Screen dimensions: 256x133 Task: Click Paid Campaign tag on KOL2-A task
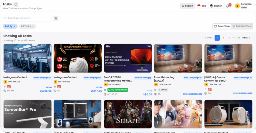point(243,78)
